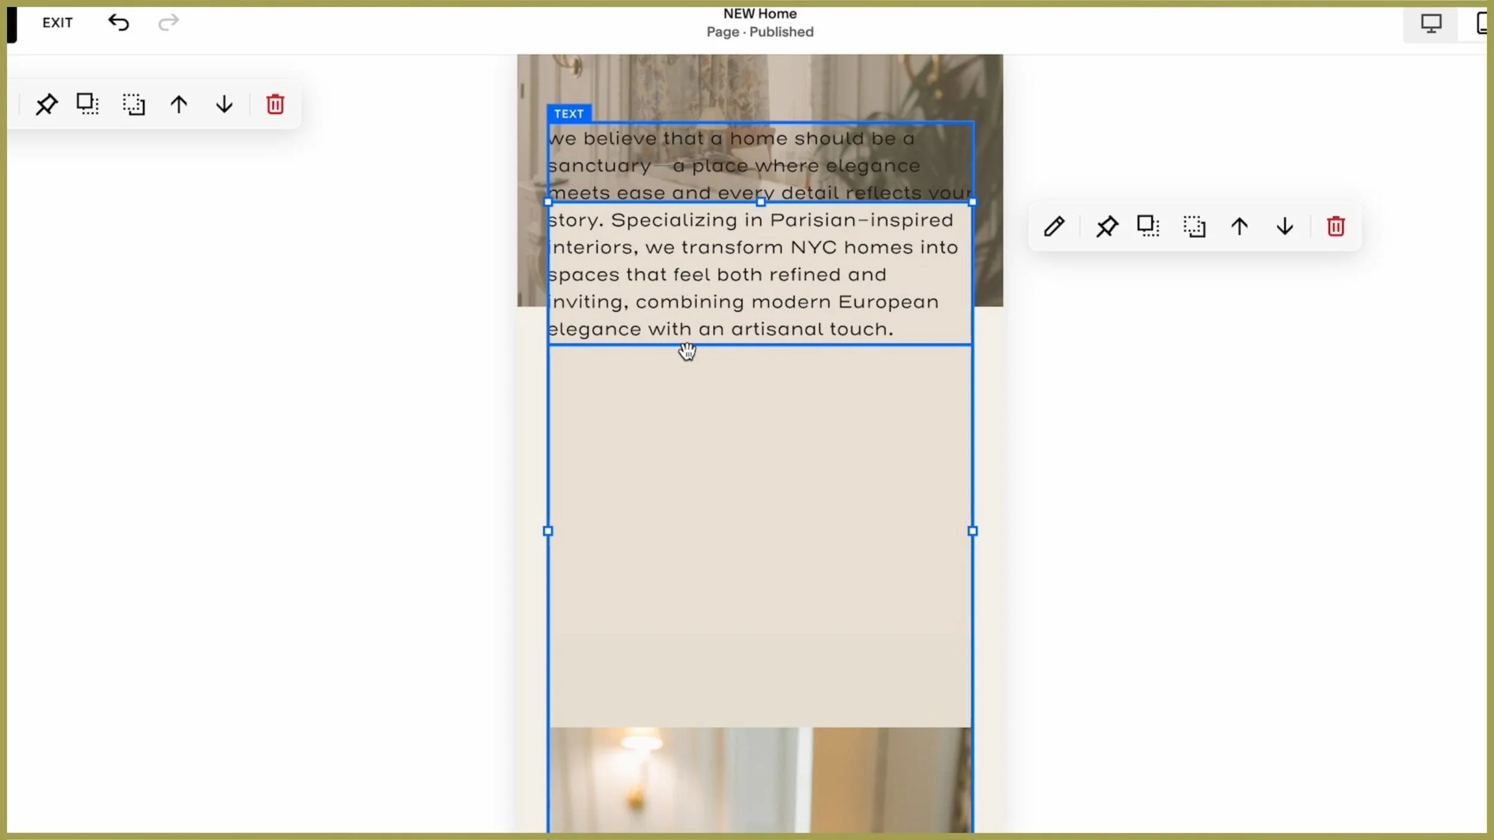Click move up arrow in left toolbar
Screen dimensions: 1494x840
(x=179, y=105)
